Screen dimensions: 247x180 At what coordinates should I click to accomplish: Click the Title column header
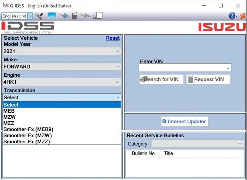pos(203,153)
